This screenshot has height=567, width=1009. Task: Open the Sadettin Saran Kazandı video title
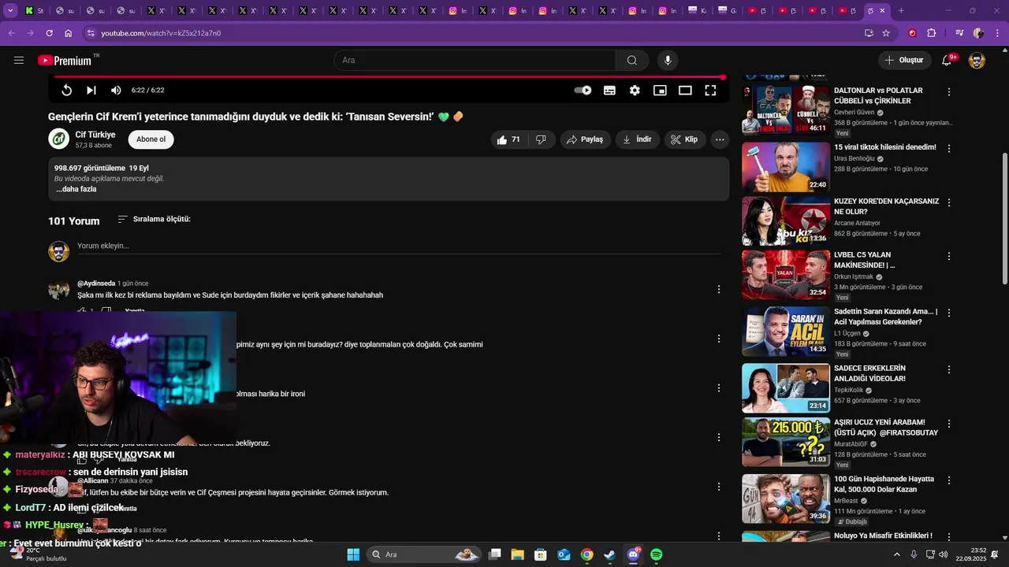pos(885,317)
